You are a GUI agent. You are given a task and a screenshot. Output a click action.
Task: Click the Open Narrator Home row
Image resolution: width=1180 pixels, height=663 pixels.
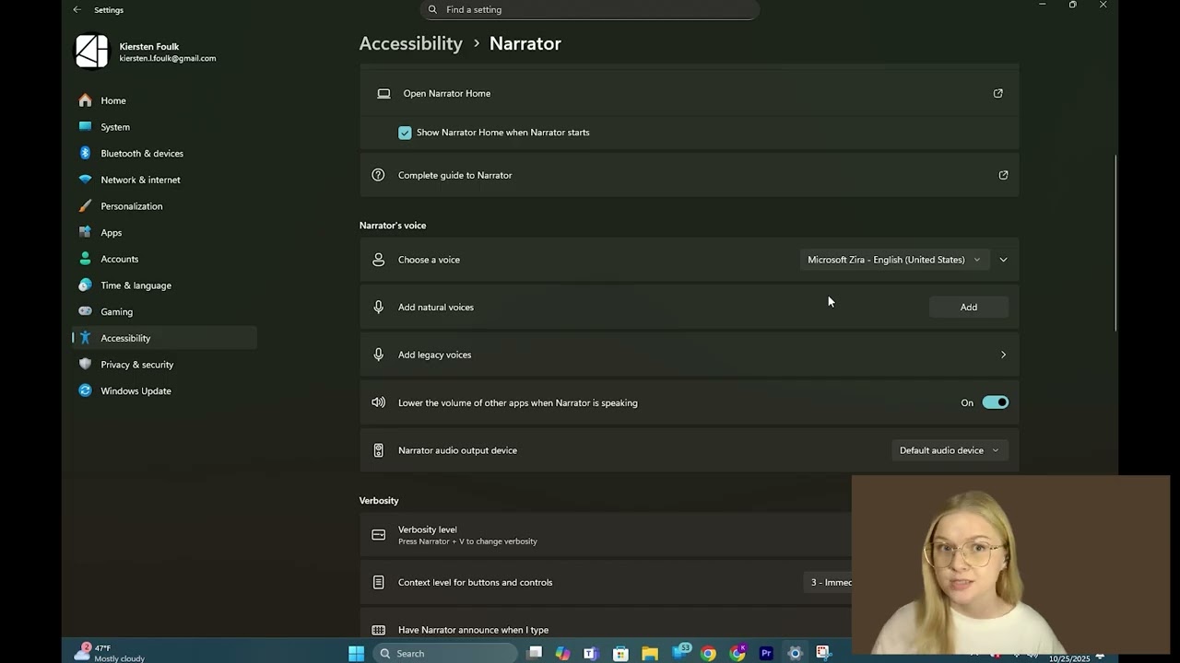tap(690, 93)
